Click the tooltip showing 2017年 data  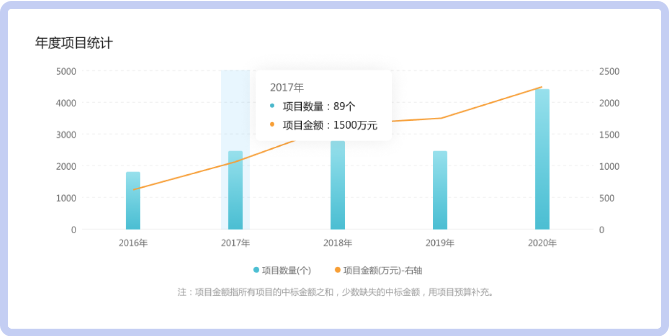[x=324, y=105]
